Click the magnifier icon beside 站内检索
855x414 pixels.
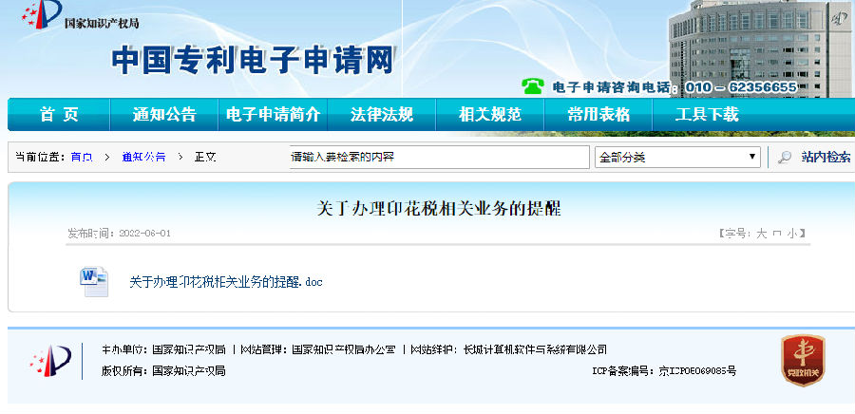785,158
